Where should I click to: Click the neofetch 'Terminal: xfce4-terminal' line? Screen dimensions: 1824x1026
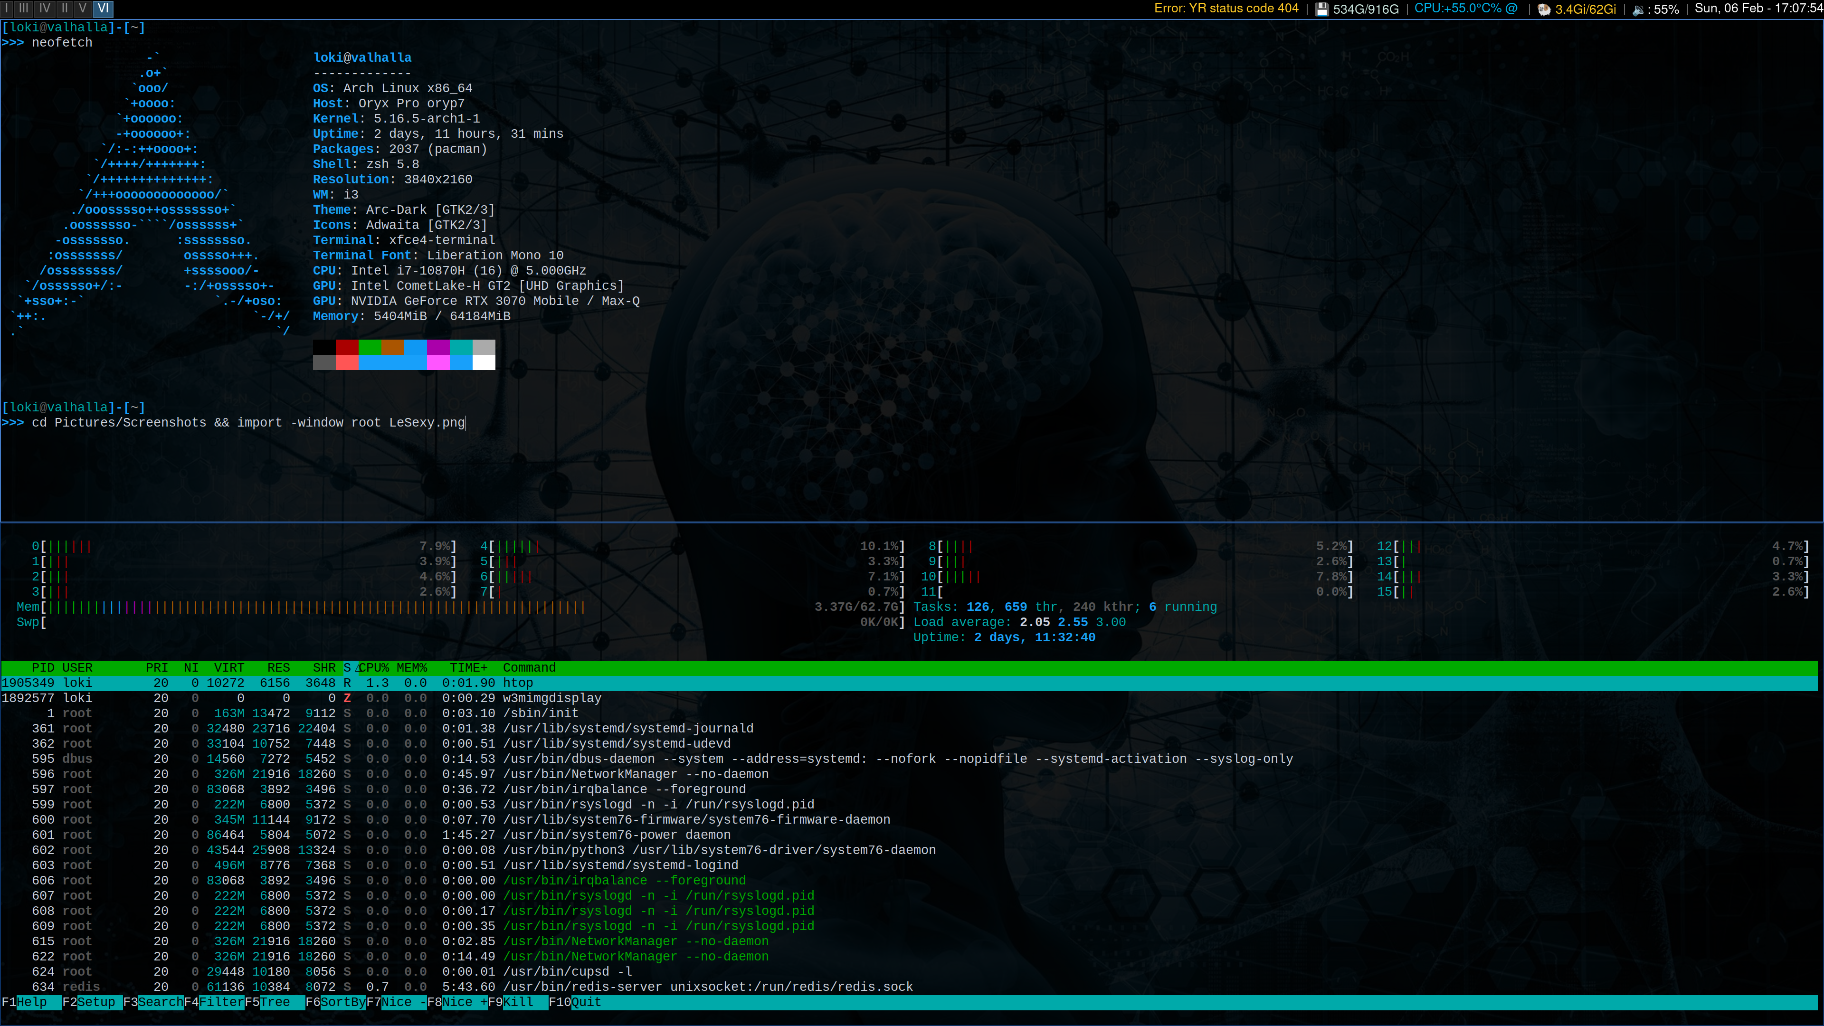(404, 240)
